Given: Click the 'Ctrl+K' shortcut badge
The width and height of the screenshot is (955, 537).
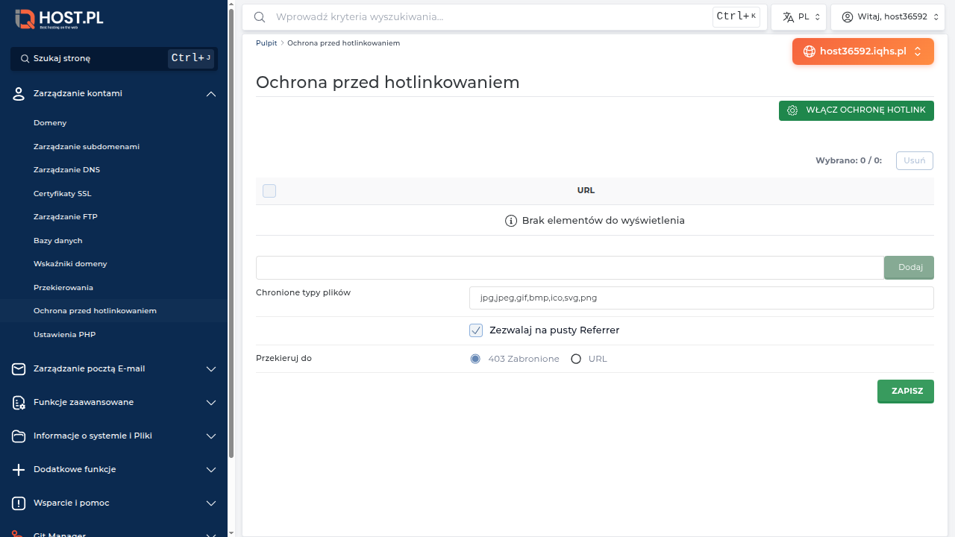Looking at the screenshot, I should point(736,16).
